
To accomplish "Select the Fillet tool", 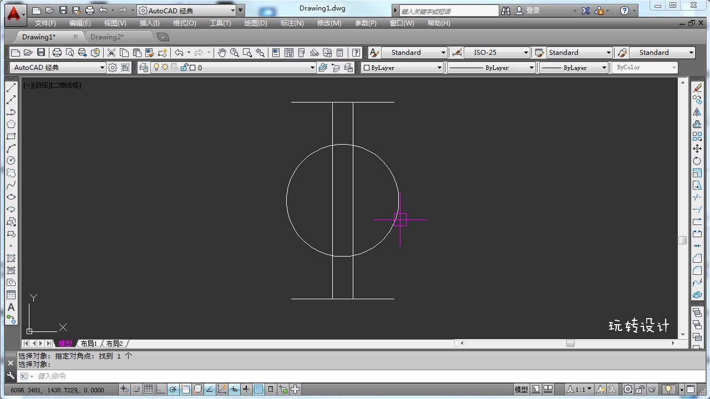I will (697, 270).
